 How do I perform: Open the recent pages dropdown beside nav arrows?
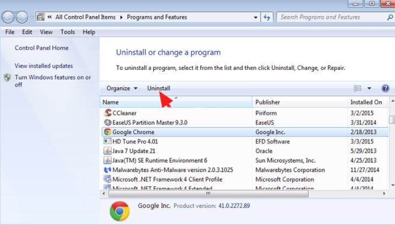click(32, 18)
